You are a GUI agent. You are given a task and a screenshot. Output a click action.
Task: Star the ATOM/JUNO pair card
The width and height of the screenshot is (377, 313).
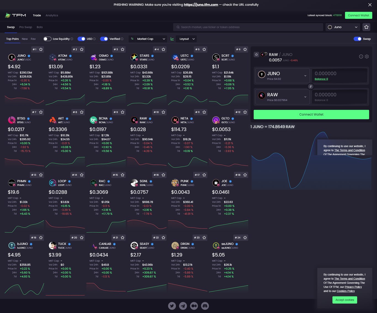click(x=82, y=49)
